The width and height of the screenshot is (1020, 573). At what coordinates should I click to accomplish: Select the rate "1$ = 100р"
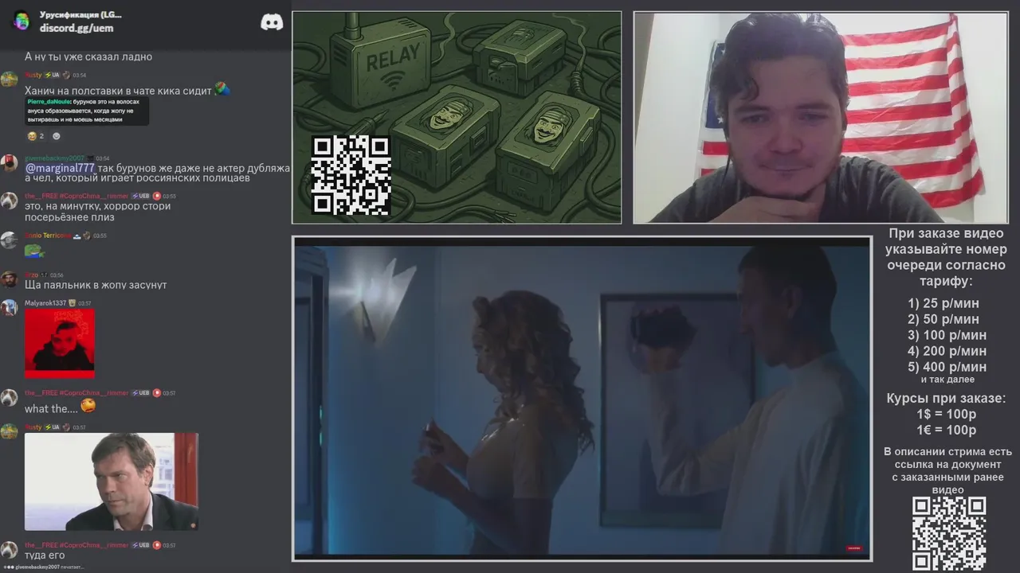pos(947,415)
